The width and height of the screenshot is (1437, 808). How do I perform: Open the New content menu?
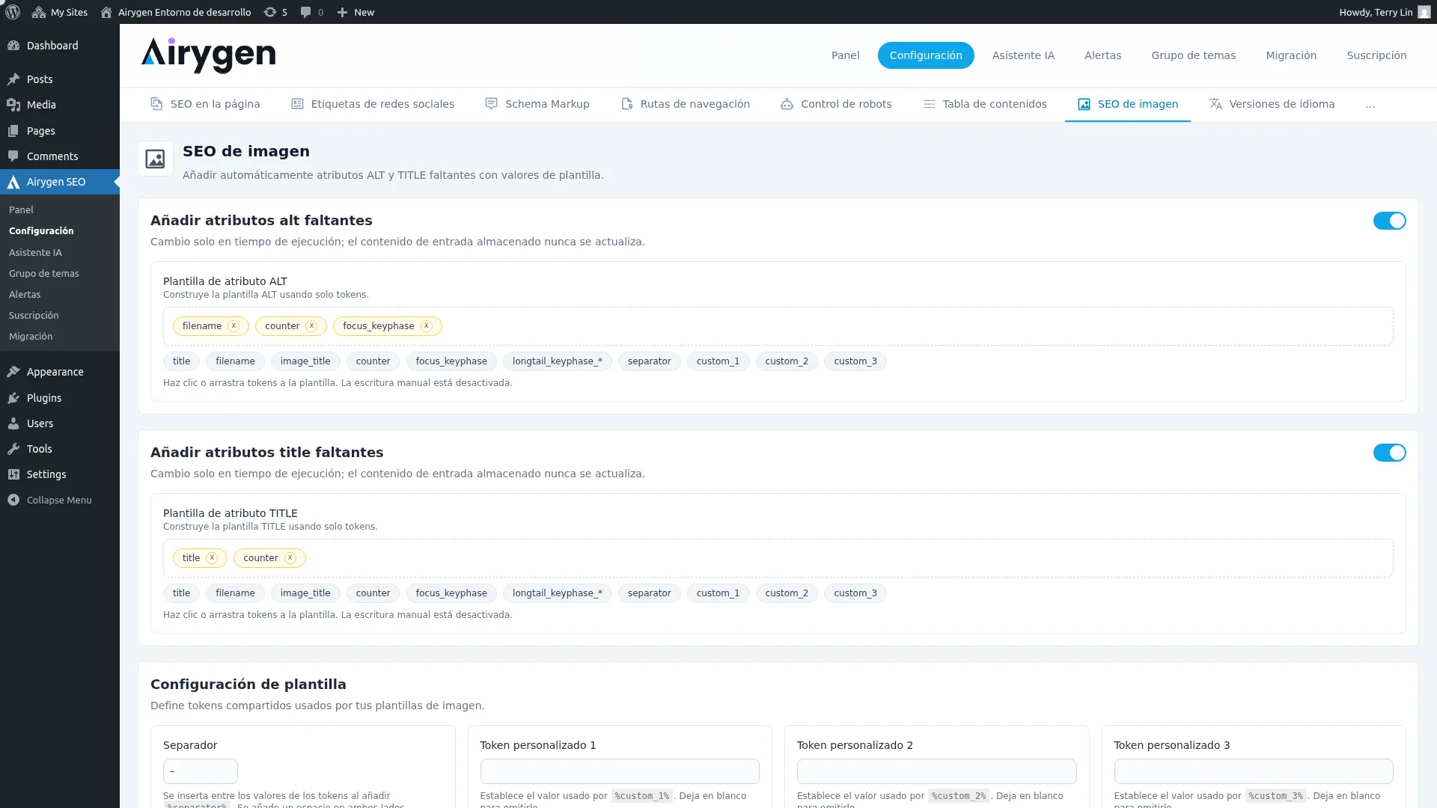(x=356, y=12)
